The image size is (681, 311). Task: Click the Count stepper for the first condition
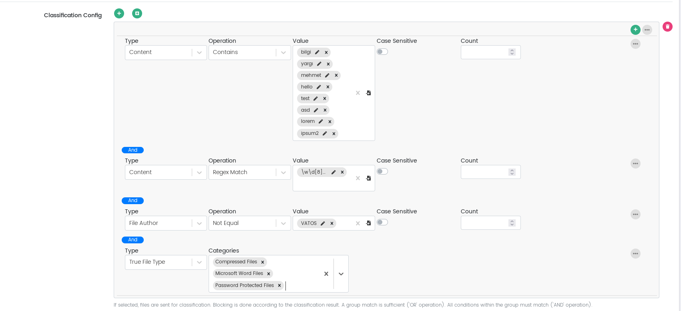(x=512, y=52)
